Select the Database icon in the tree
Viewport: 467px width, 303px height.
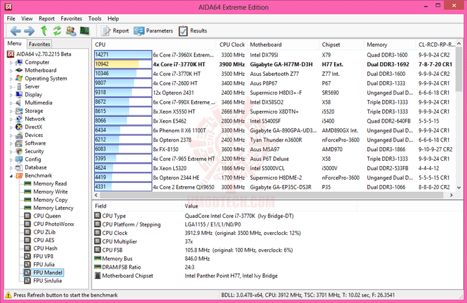coord(19,167)
